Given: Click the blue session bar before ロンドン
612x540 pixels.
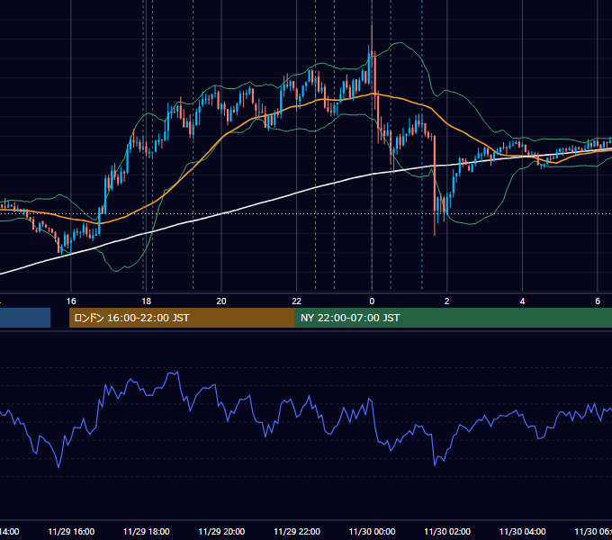Looking at the screenshot, I should tap(25, 318).
